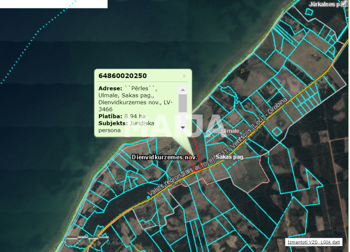Close the 64860020250 parcel info popup
This screenshot has height=252, width=350.
pyautogui.click(x=184, y=76)
